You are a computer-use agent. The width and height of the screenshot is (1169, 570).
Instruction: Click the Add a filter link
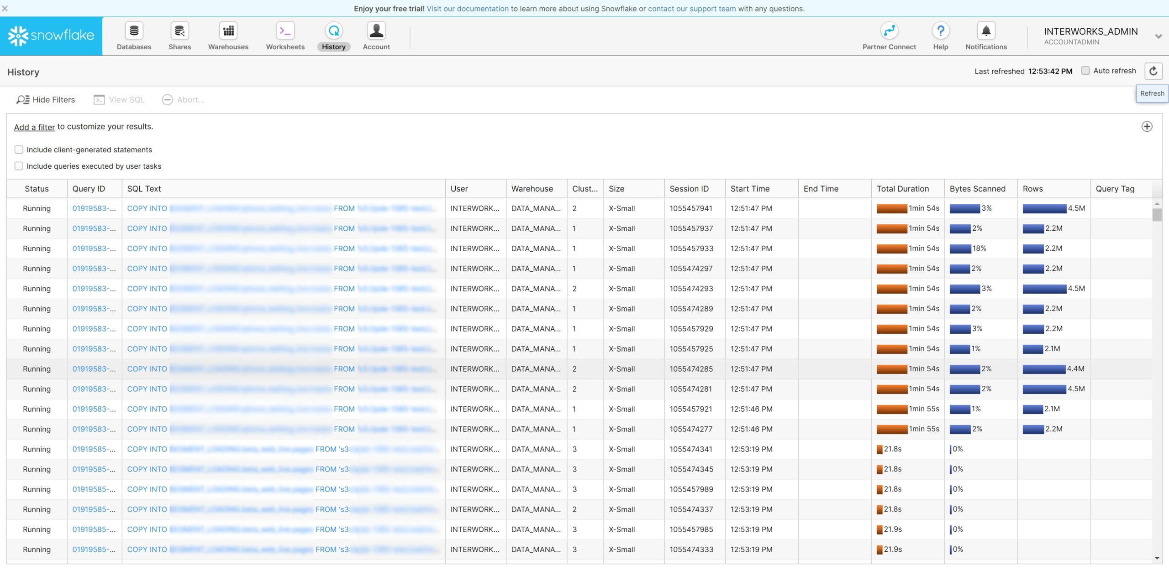(x=34, y=127)
